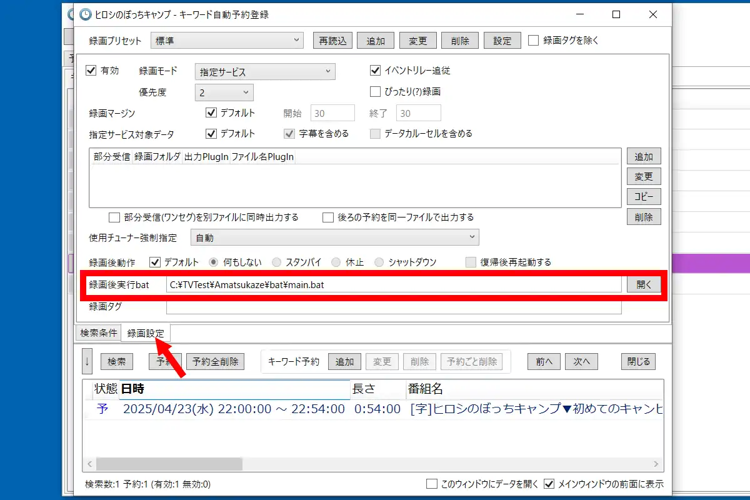Enable 部分受信(ワンセグ)を別ファイルに同時出力する
Image resolution: width=750 pixels, height=500 pixels.
pos(114,217)
